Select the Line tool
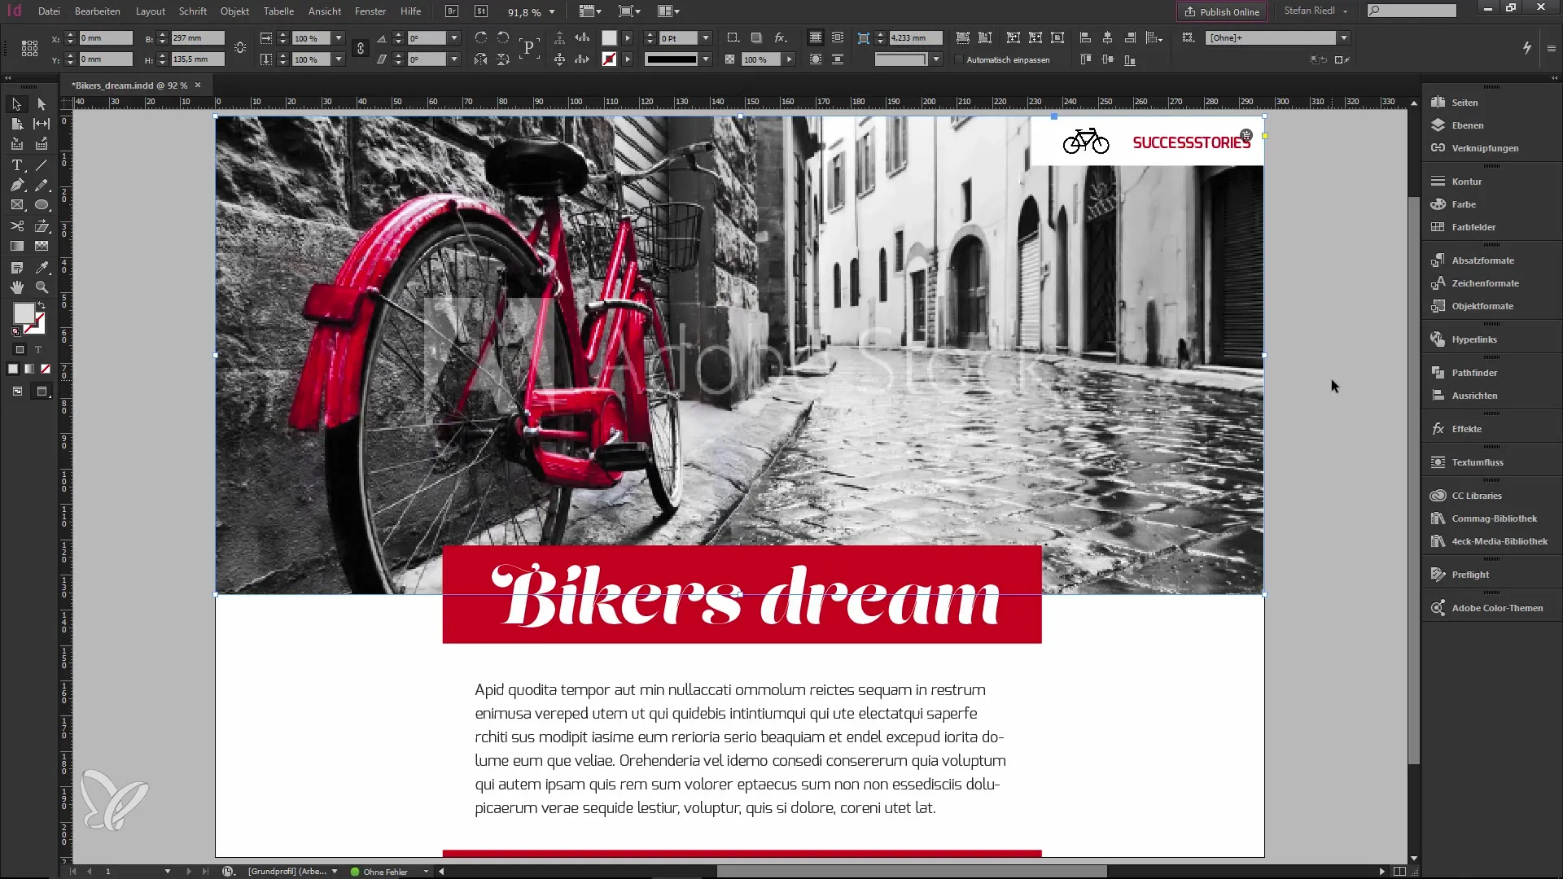Viewport: 1563px width, 879px height. (x=42, y=165)
